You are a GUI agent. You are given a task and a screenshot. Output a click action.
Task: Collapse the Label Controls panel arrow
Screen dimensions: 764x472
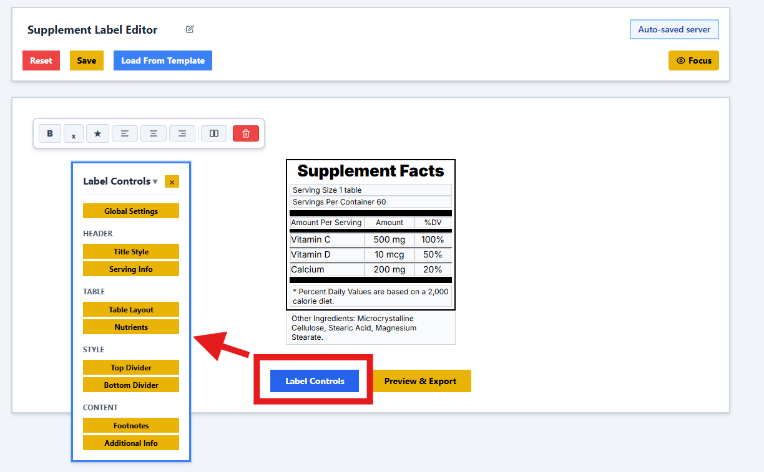(155, 182)
